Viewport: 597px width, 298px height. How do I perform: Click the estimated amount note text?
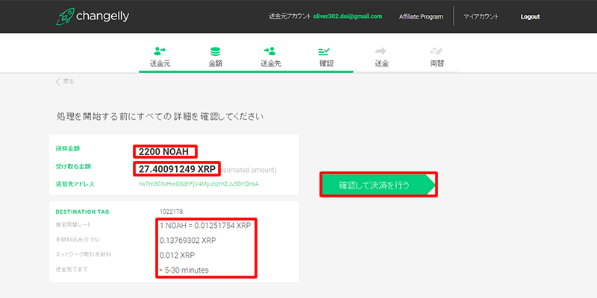pyautogui.click(x=249, y=170)
